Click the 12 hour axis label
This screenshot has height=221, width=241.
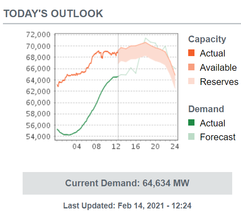116,146
